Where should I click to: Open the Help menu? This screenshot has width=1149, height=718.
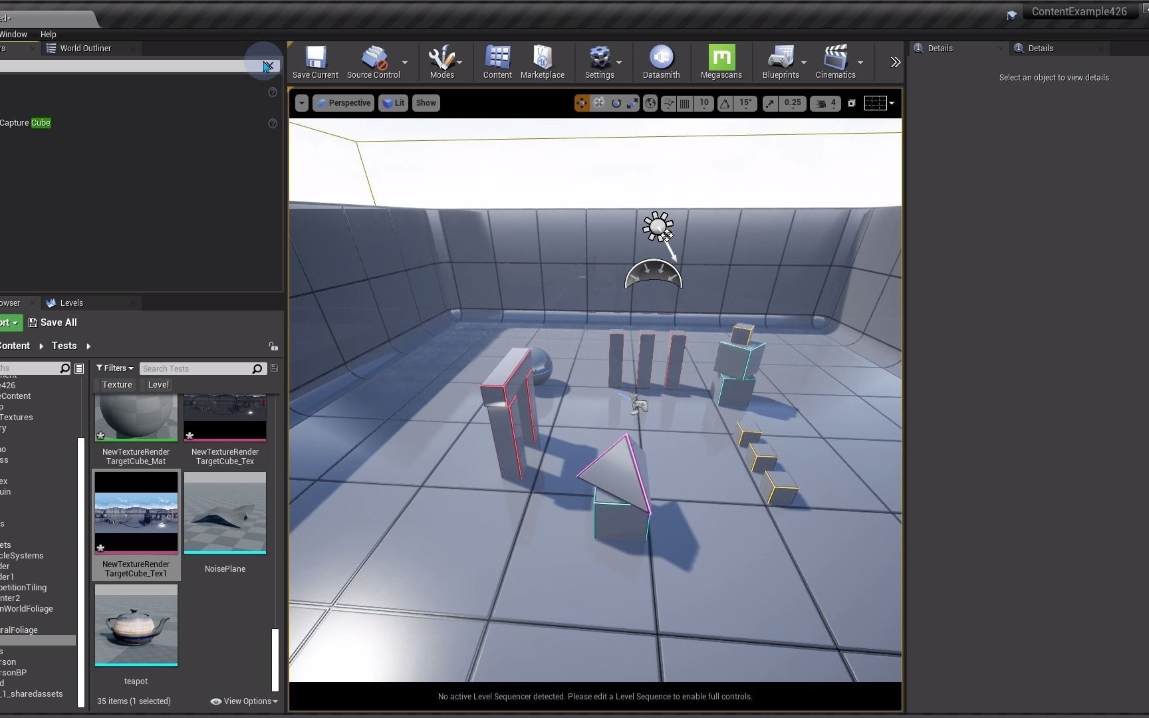tap(47, 34)
